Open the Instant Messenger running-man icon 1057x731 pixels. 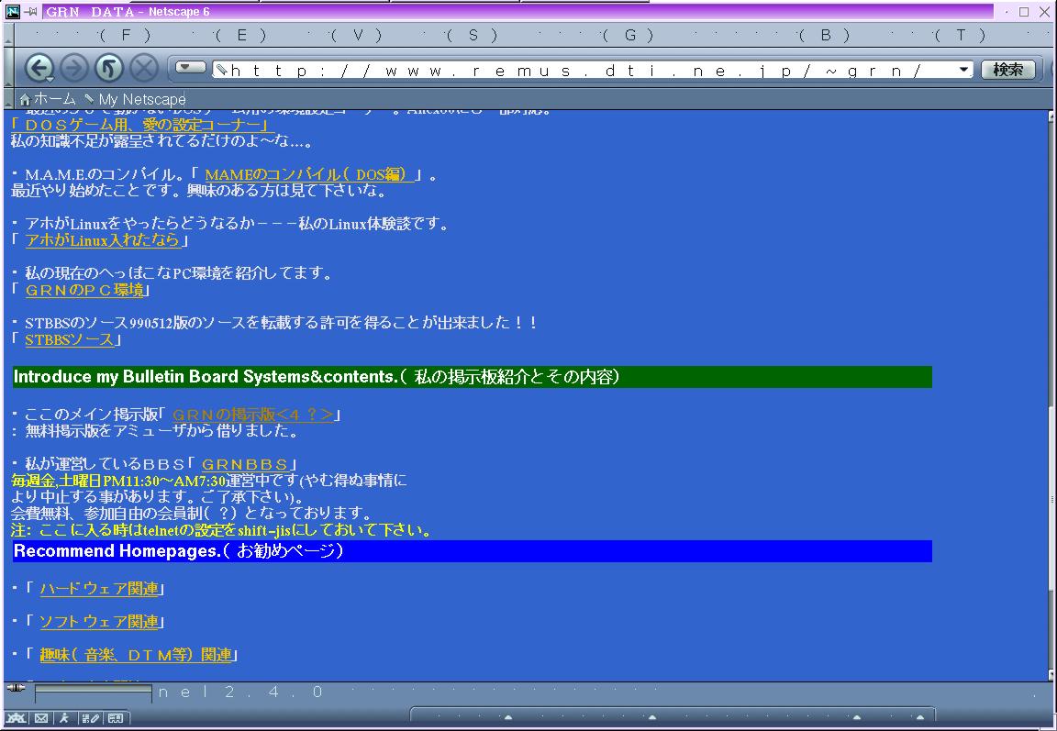pyautogui.click(x=65, y=718)
